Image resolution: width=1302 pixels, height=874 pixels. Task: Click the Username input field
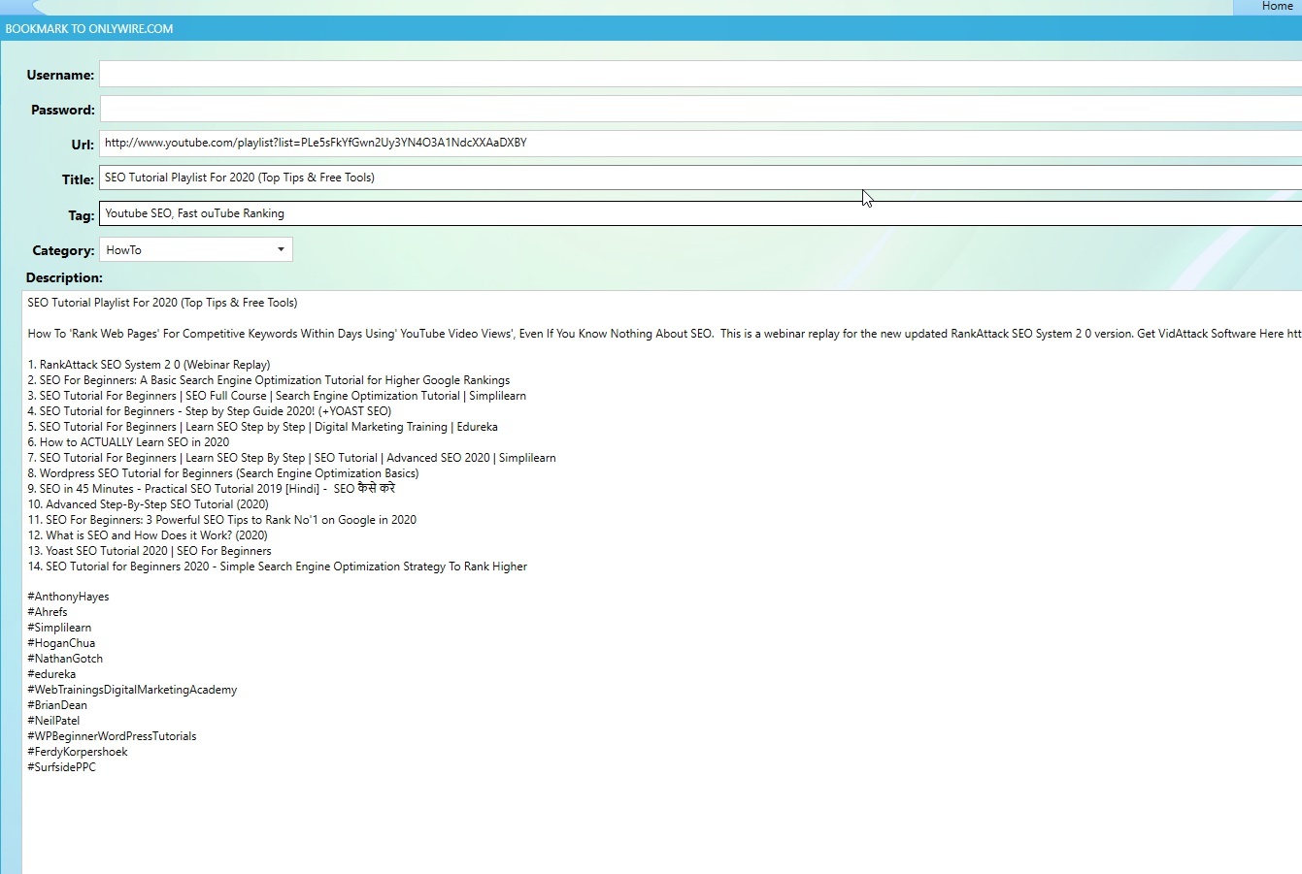coord(700,74)
